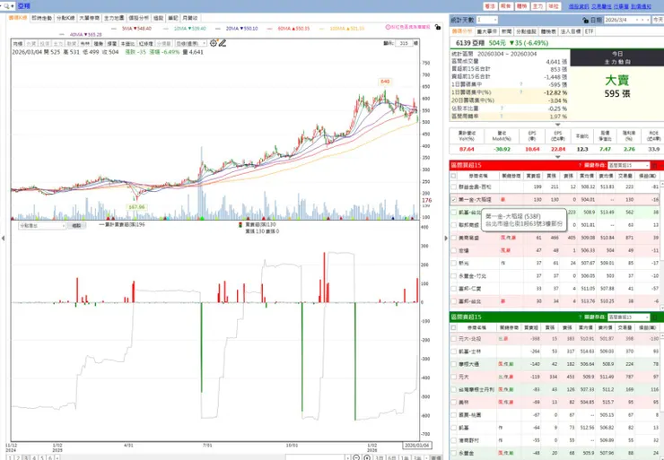The height and width of the screenshot is (460, 664).
Task: Collapse the left panel with the arrow
Action: (4, 239)
